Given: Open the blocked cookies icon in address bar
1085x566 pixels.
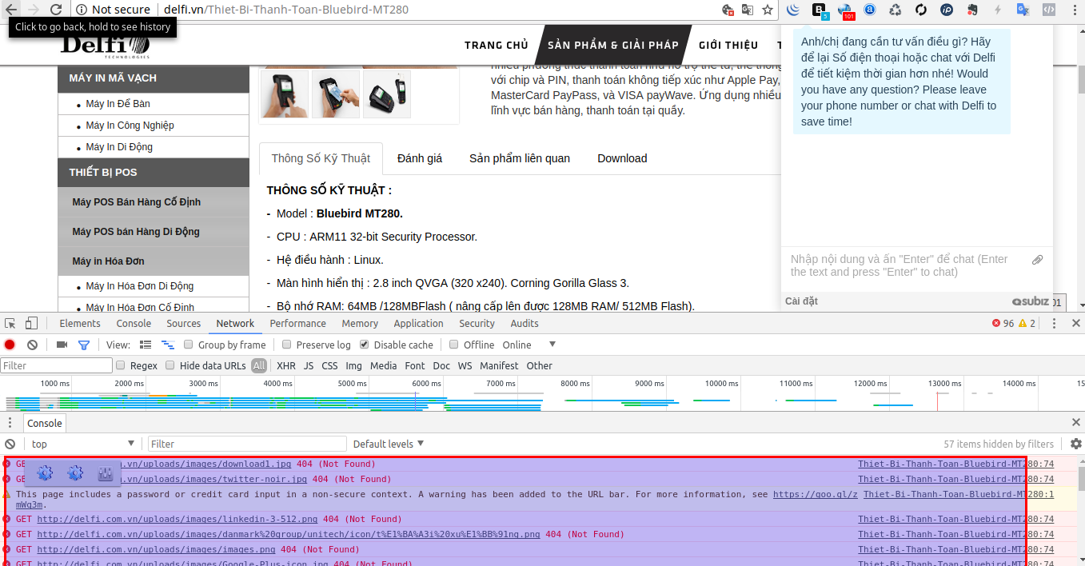Looking at the screenshot, I should [x=728, y=10].
